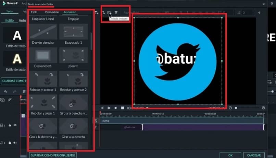Click the @batuz text on the preview canvas
Image resolution: width=276 pixels, height=158 pixels.
(176, 59)
